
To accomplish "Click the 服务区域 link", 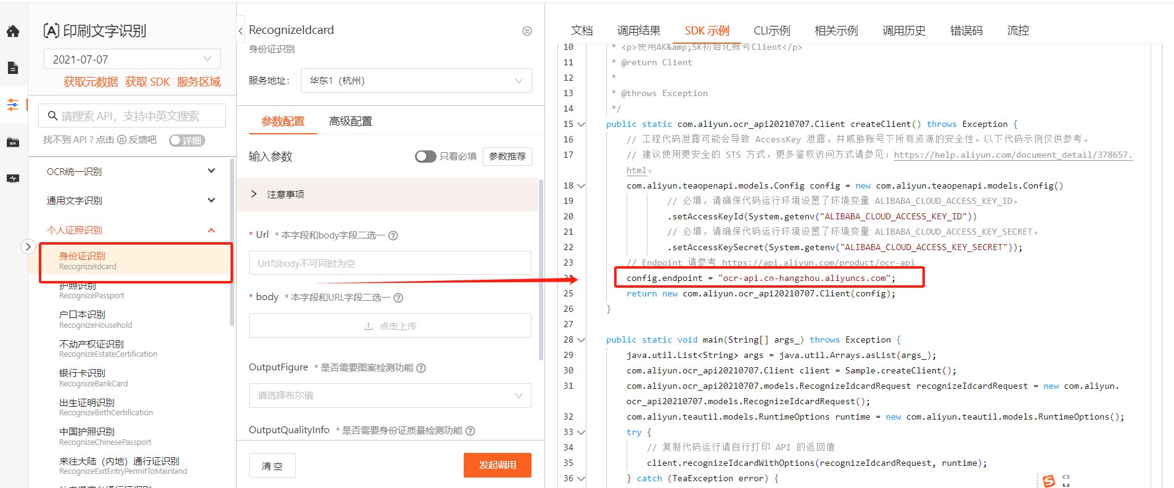I will click(x=199, y=82).
